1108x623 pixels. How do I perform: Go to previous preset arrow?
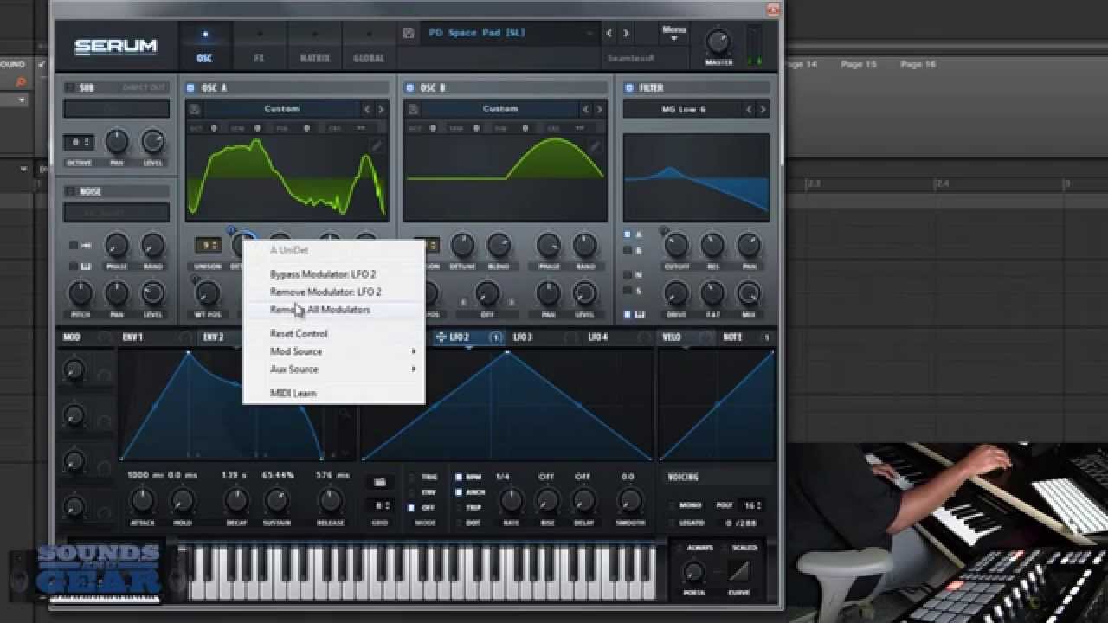tap(609, 33)
